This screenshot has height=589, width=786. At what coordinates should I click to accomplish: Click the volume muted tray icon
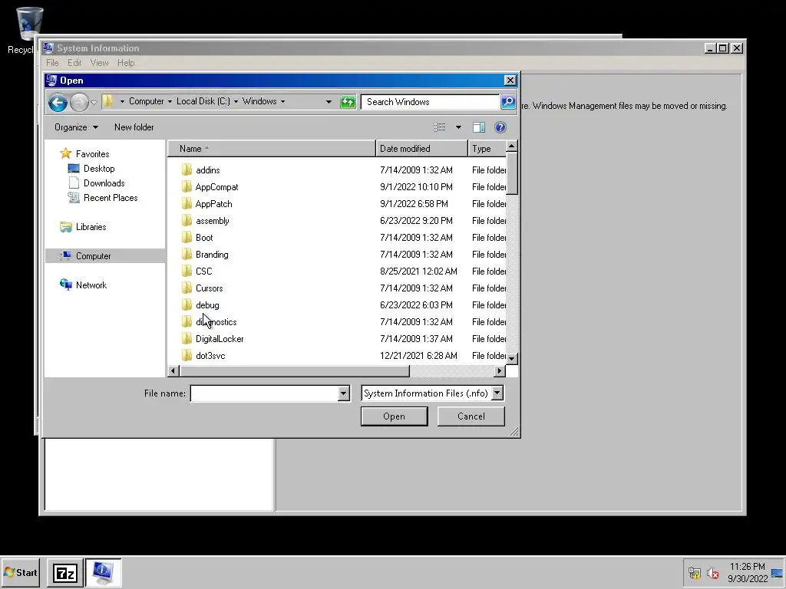(x=712, y=573)
